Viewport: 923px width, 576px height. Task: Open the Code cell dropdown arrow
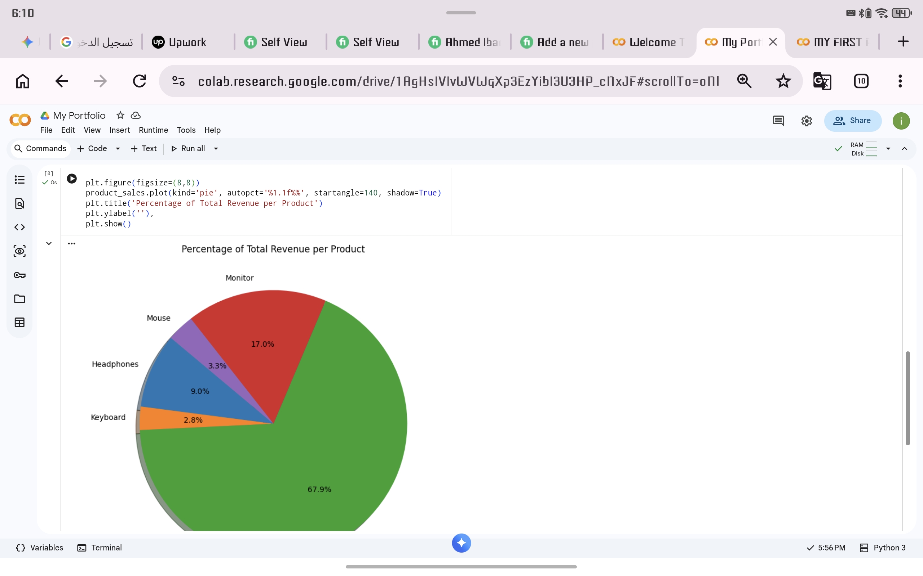[118, 149]
